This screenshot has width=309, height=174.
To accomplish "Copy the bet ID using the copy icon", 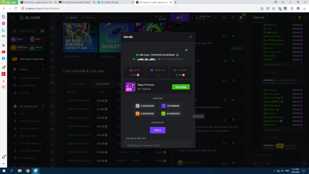I will coord(178,55).
